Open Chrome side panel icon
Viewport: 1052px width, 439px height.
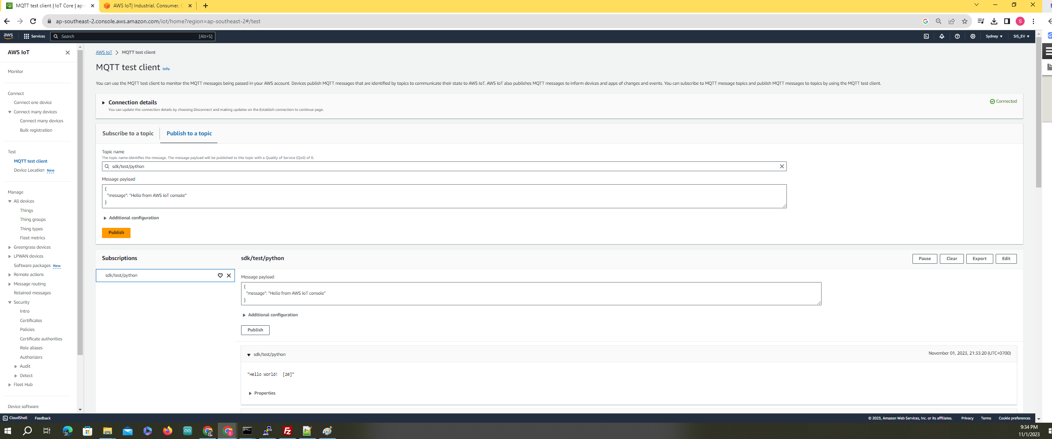click(1007, 21)
